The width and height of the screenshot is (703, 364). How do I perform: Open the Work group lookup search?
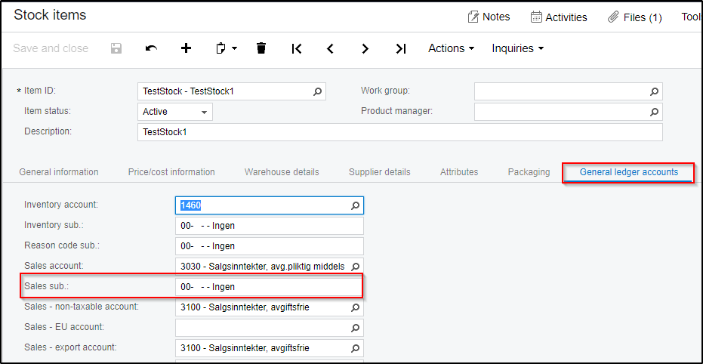[654, 91]
